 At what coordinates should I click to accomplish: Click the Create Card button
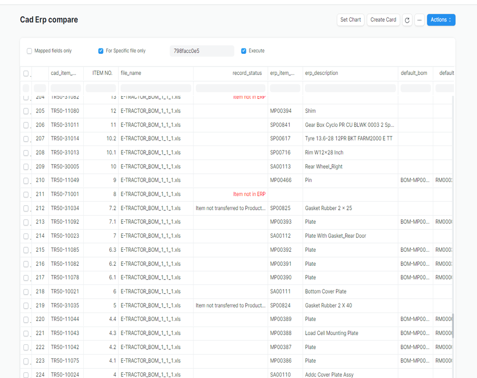tap(383, 20)
